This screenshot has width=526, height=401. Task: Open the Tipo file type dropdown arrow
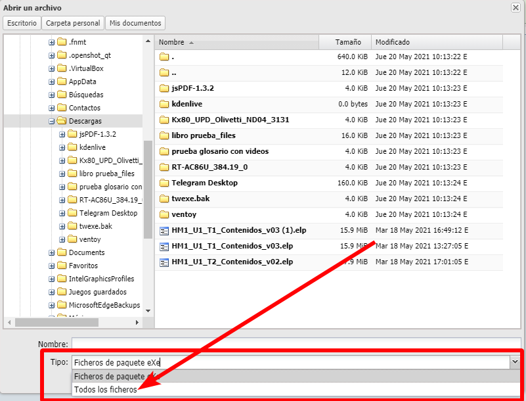click(514, 362)
